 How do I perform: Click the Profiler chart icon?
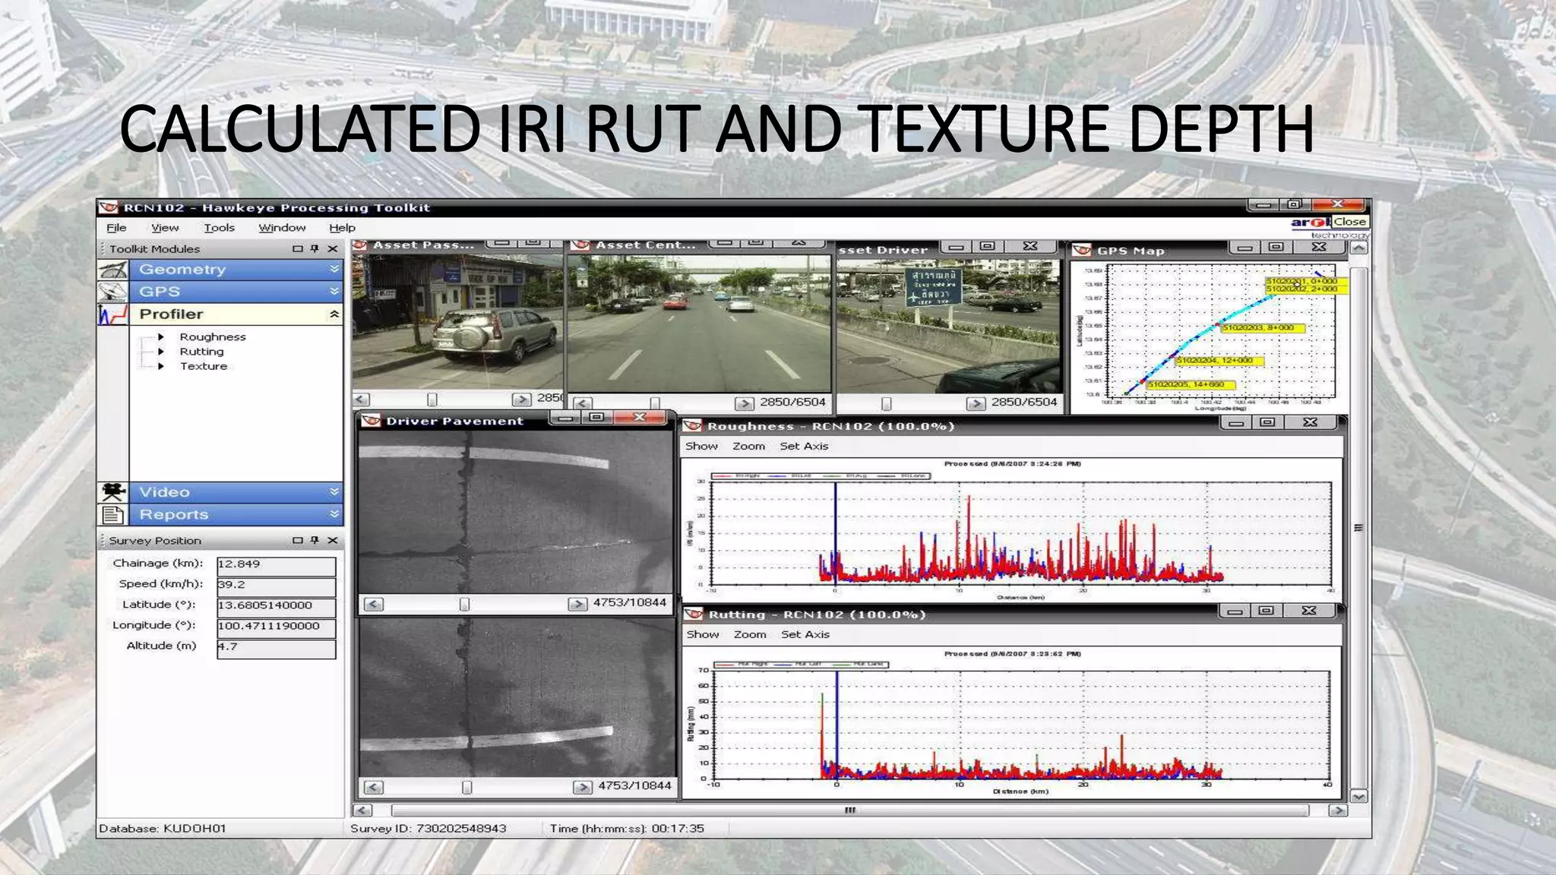point(112,314)
